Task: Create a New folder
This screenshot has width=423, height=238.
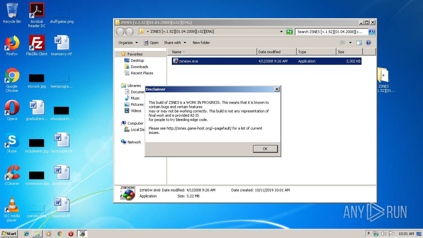Action: pos(201,43)
